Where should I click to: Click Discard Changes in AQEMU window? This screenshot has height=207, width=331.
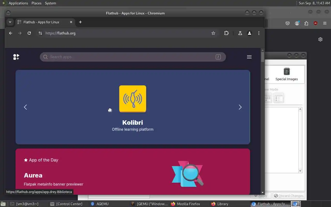(x=289, y=196)
